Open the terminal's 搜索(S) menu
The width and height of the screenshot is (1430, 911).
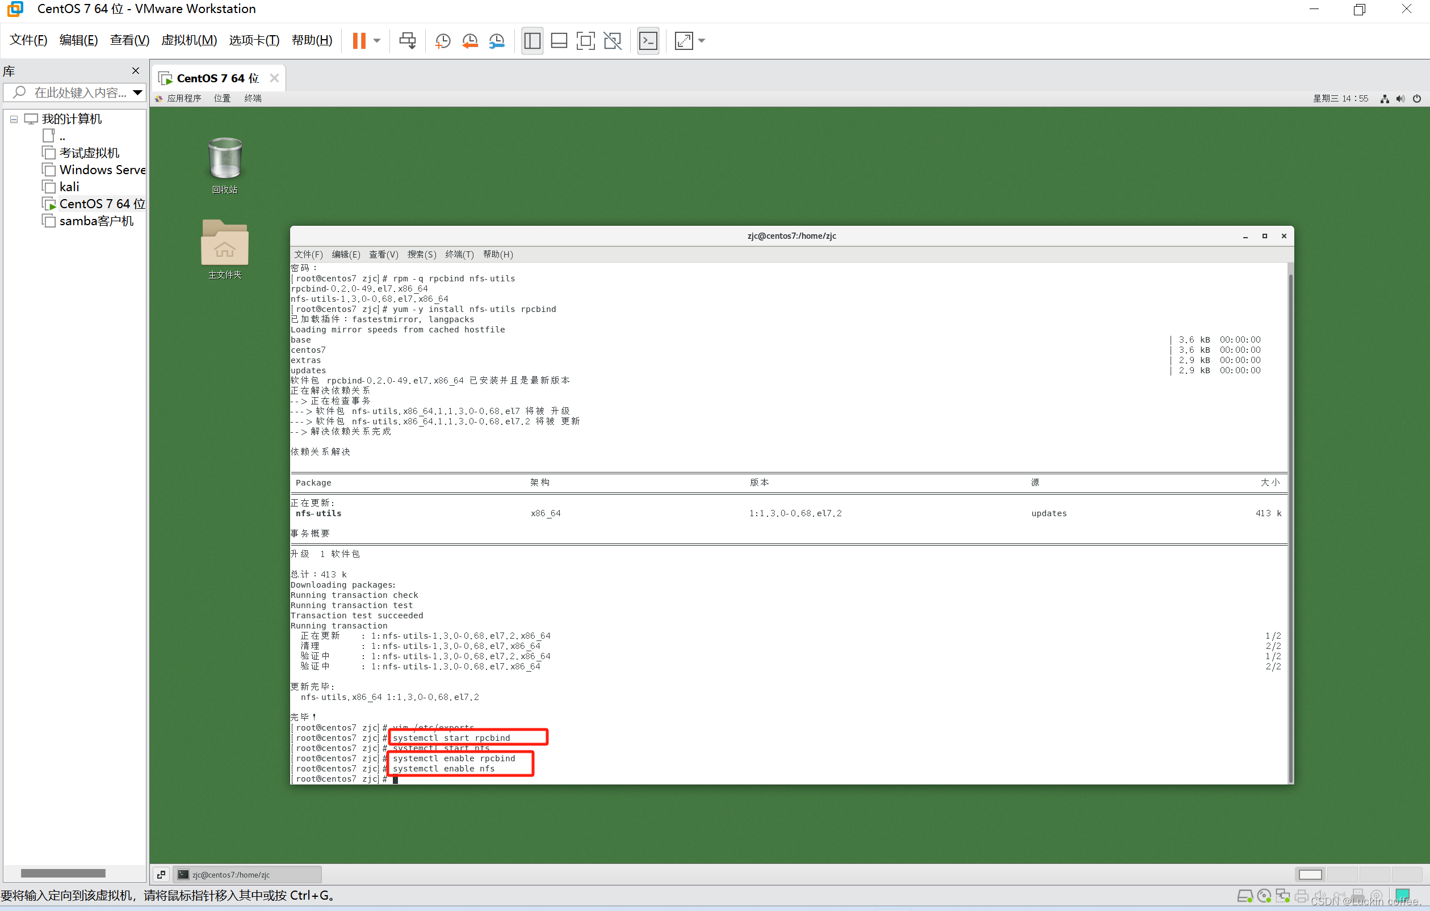(x=421, y=254)
